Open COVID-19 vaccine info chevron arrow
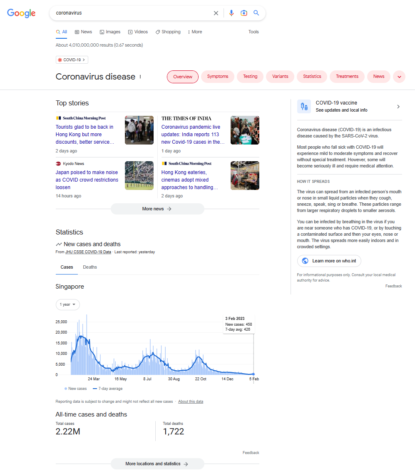 click(x=398, y=106)
